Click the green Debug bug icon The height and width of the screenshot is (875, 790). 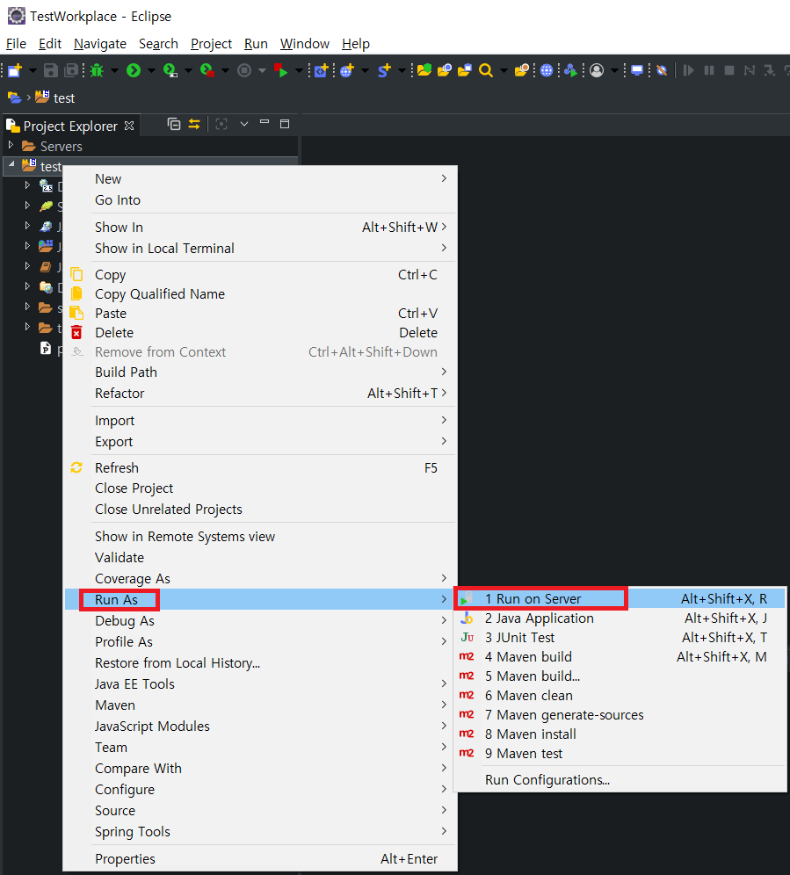(x=97, y=70)
